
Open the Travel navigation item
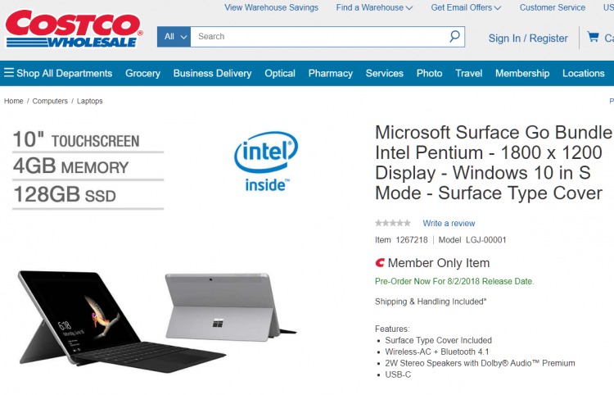(468, 73)
